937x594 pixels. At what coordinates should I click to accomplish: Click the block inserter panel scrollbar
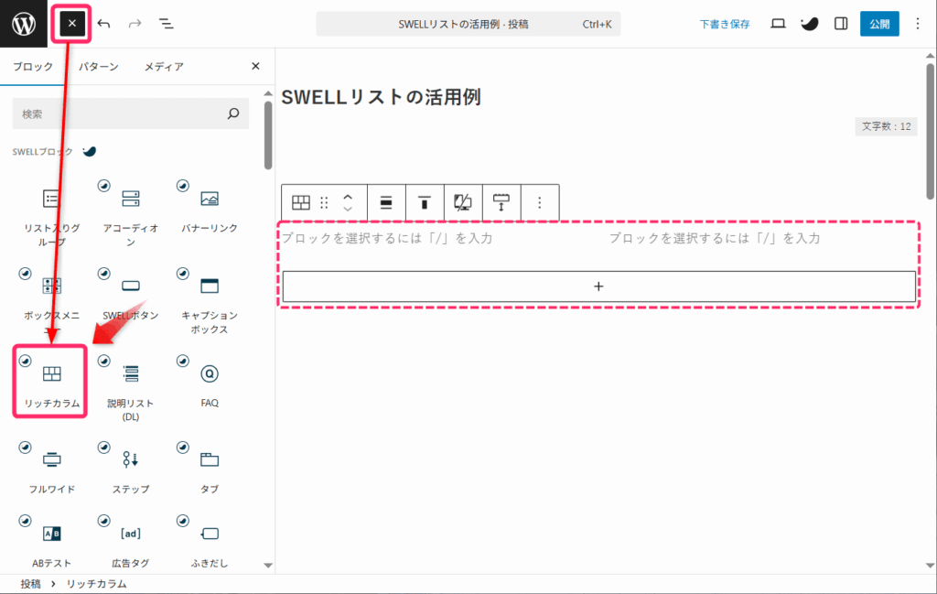[268, 135]
